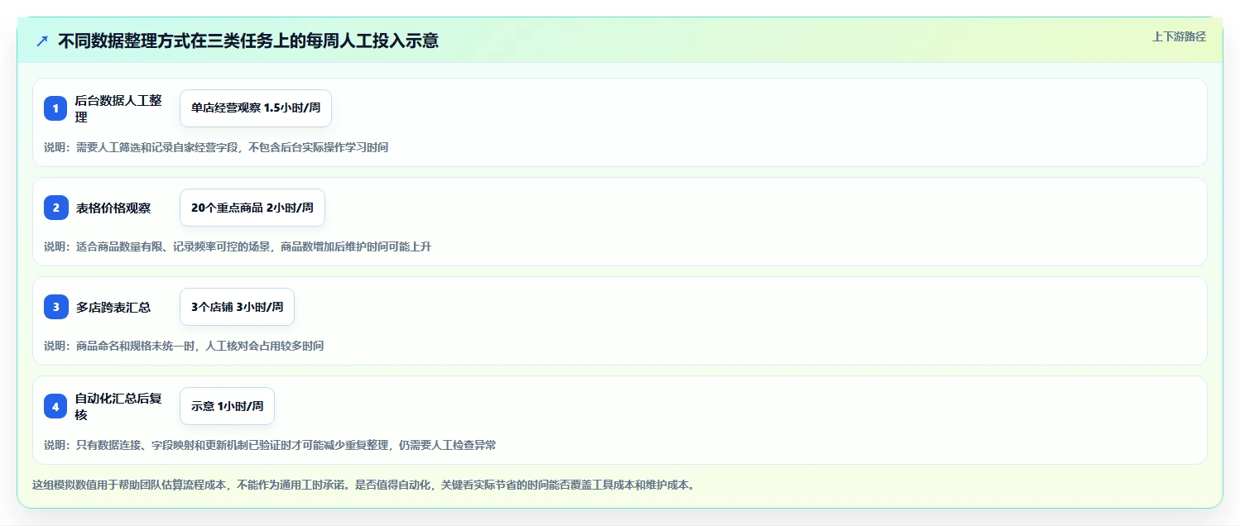
Task: Select the 示意 1小时/周 chip
Action: (x=227, y=406)
